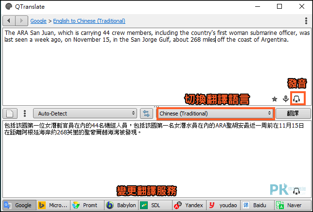313x212 pixels.
Task: Click the 翻譯 translate button
Action: 293,114
